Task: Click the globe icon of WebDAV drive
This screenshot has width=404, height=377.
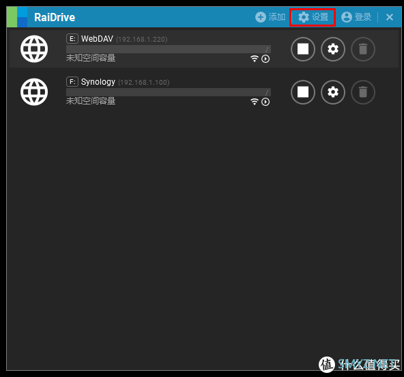Action: [x=34, y=49]
